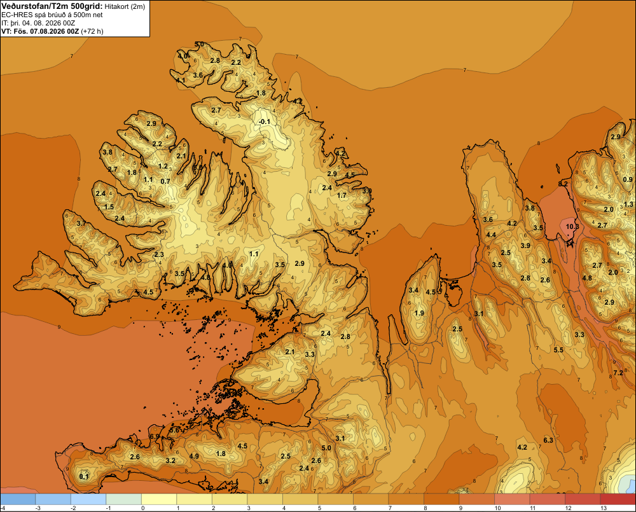Click the '1.7' temperature value on the map
Viewport: 636px width, 512px height.
[342, 195]
